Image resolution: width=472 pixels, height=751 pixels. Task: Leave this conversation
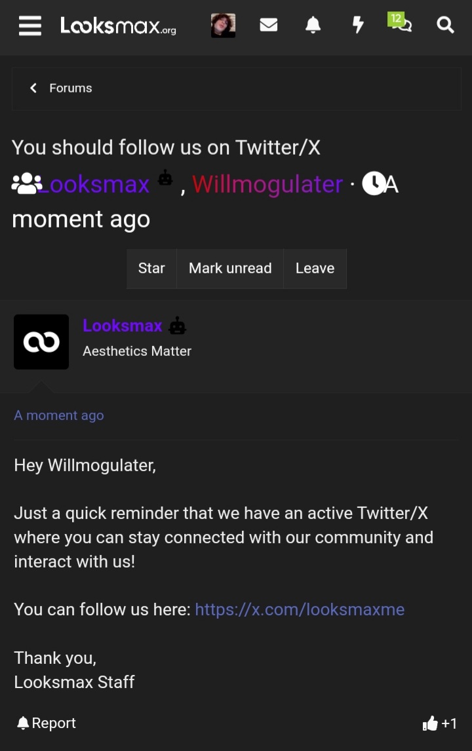315,268
